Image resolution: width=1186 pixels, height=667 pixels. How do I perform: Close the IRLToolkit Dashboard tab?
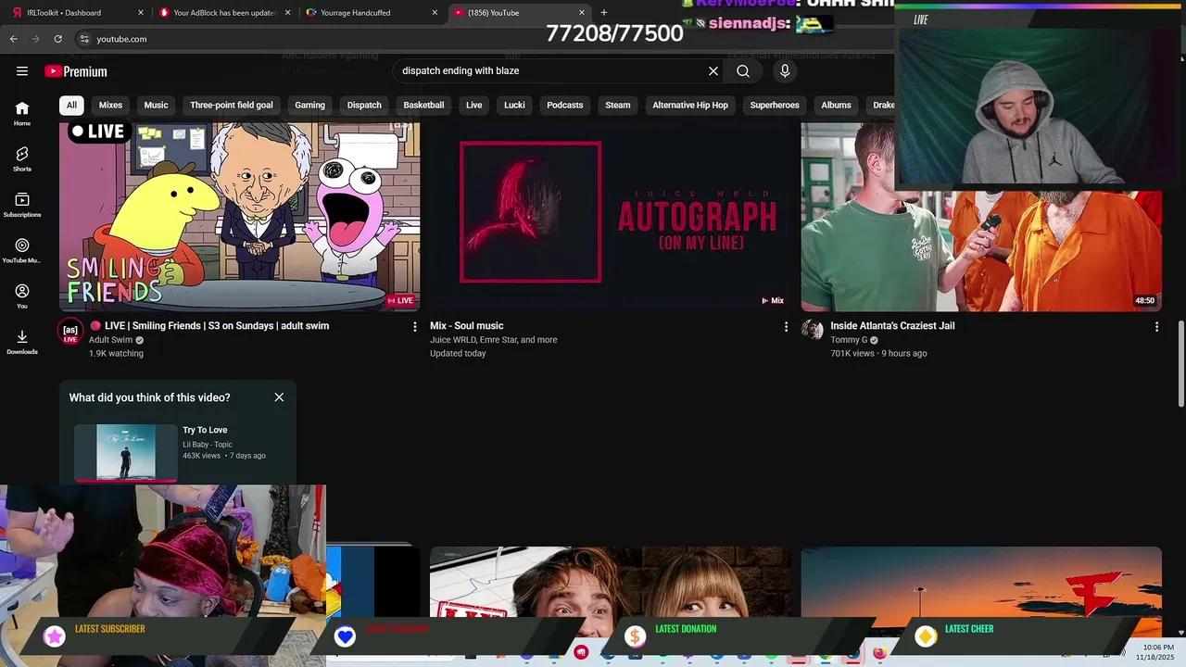coord(141,13)
